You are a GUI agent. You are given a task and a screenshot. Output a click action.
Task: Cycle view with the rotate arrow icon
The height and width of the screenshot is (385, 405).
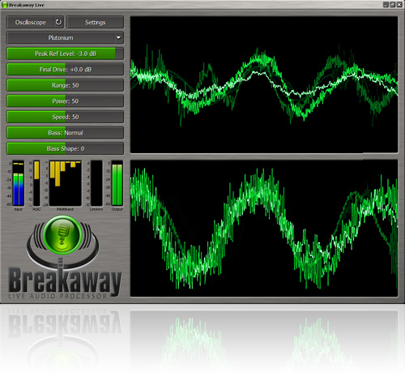[58, 22]
